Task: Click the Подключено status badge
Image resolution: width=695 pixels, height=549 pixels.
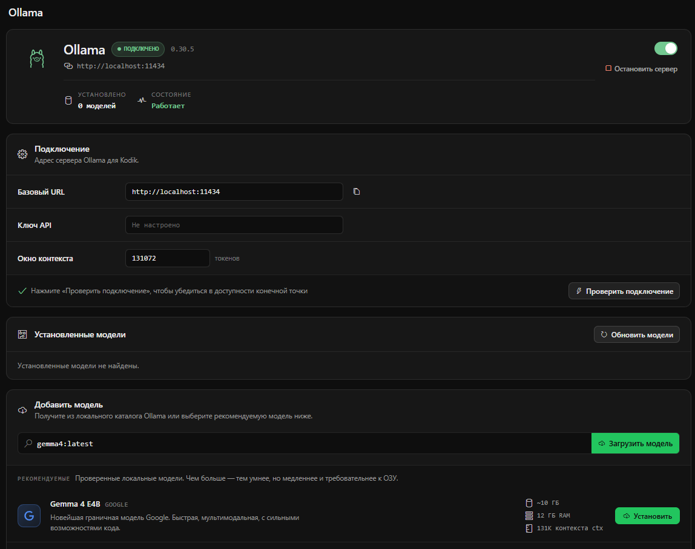Action: click(x=138, y=49)
